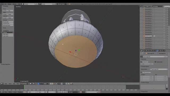Open the Select menu in viewport header
Image resolution: width=170 pixels, height=96 pixels.
(10, 84)
